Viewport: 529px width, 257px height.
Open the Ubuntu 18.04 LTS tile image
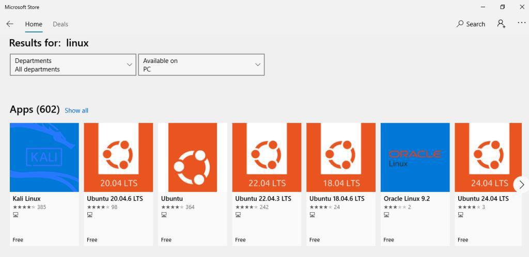coord(341,157)
